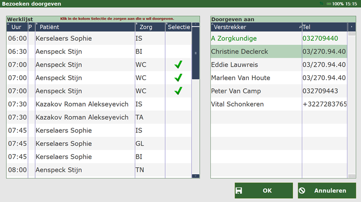361x202 pixels.
Task: Sort providers by Verstrekker column header
Action: [255, 27]
